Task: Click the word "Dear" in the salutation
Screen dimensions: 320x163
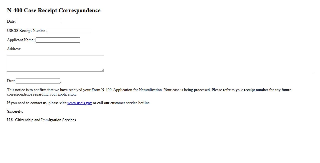Action: (x=11, y=81)
